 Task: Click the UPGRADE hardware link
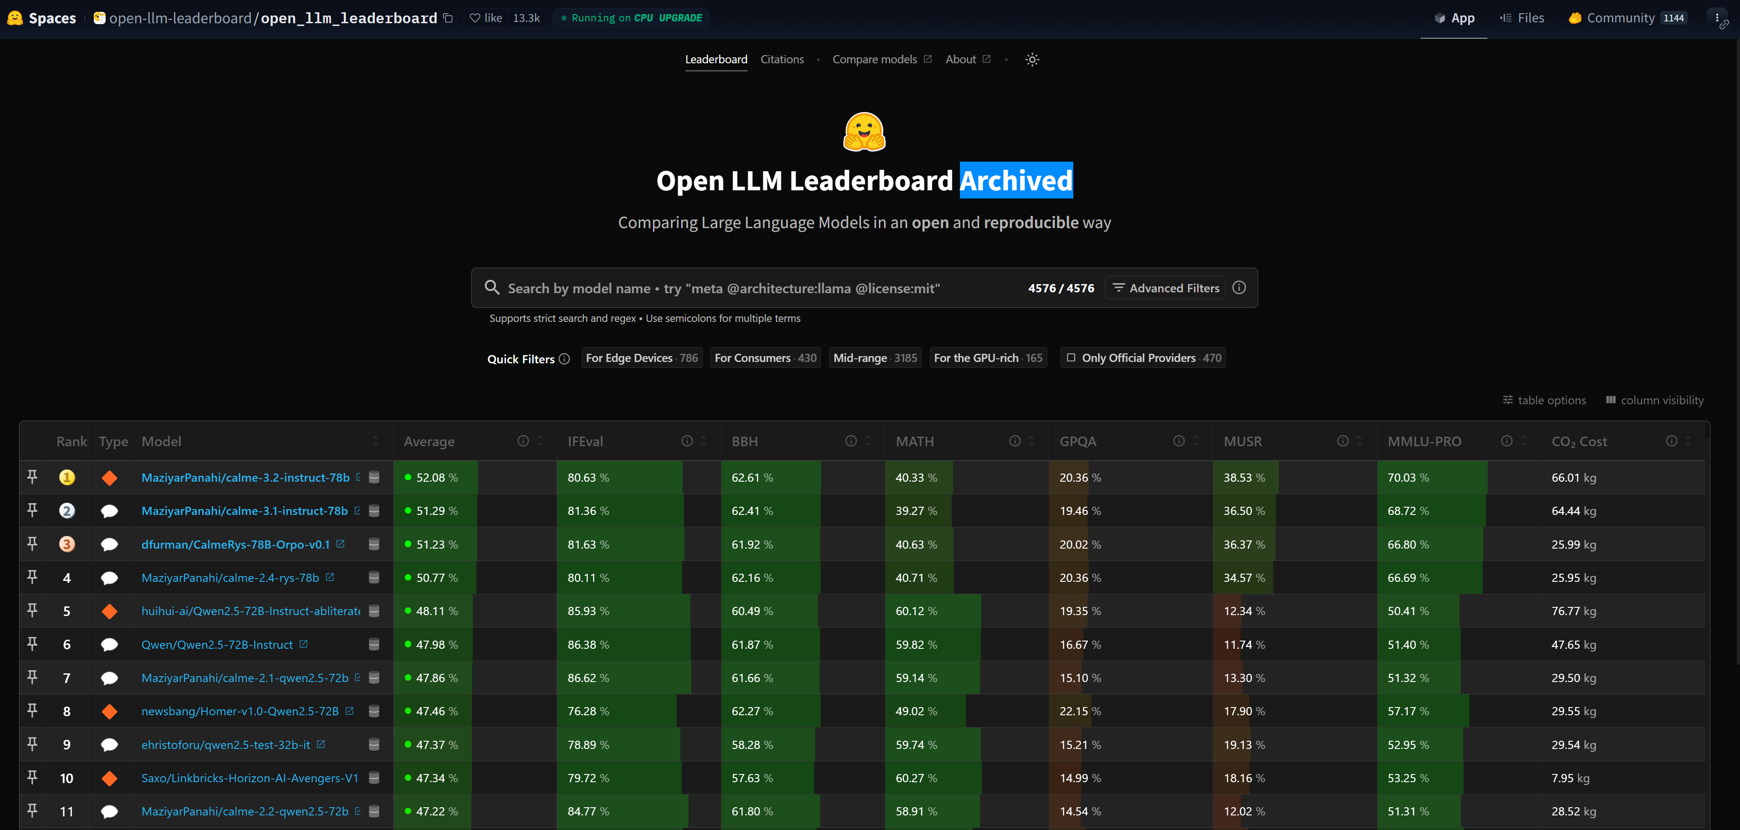[x=680, y=18]
